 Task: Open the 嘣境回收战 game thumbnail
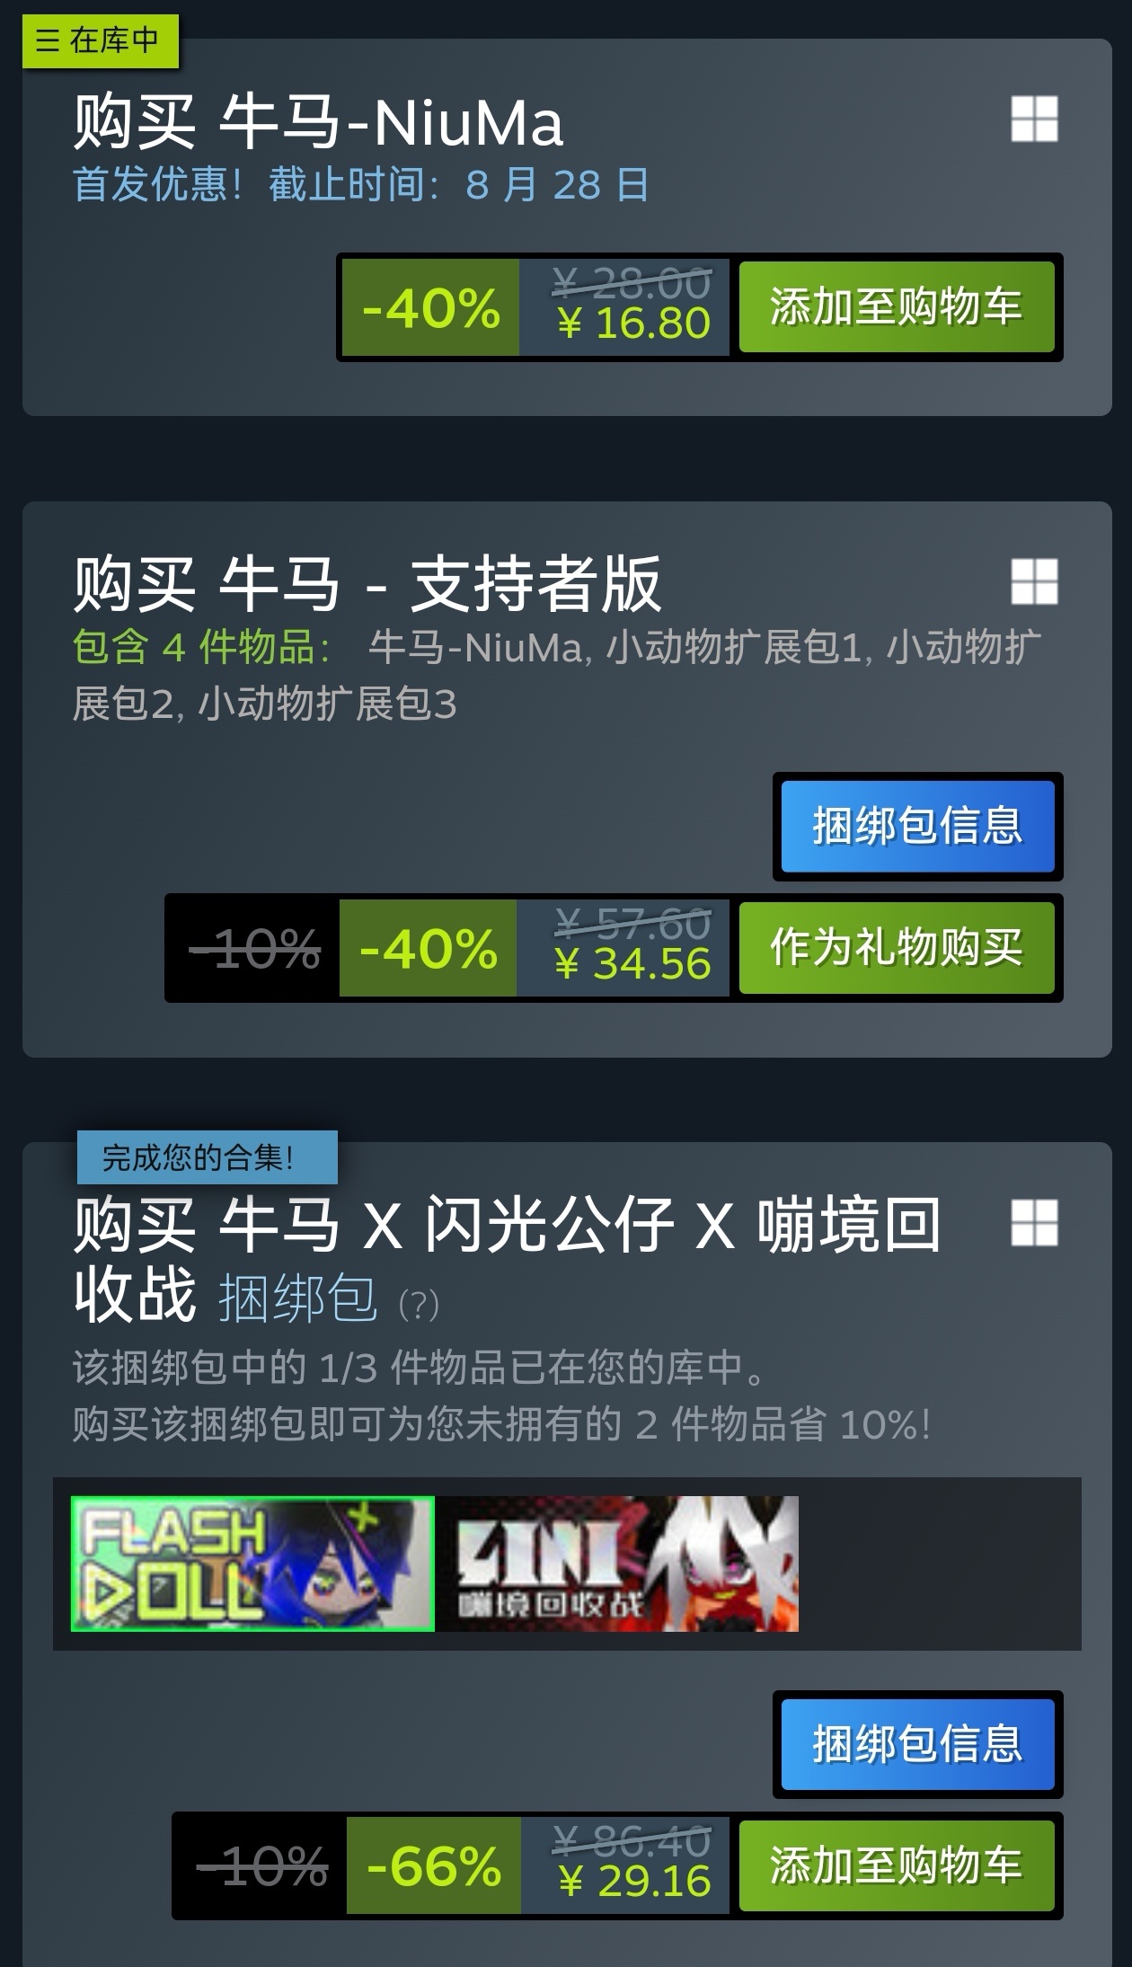617,1564
